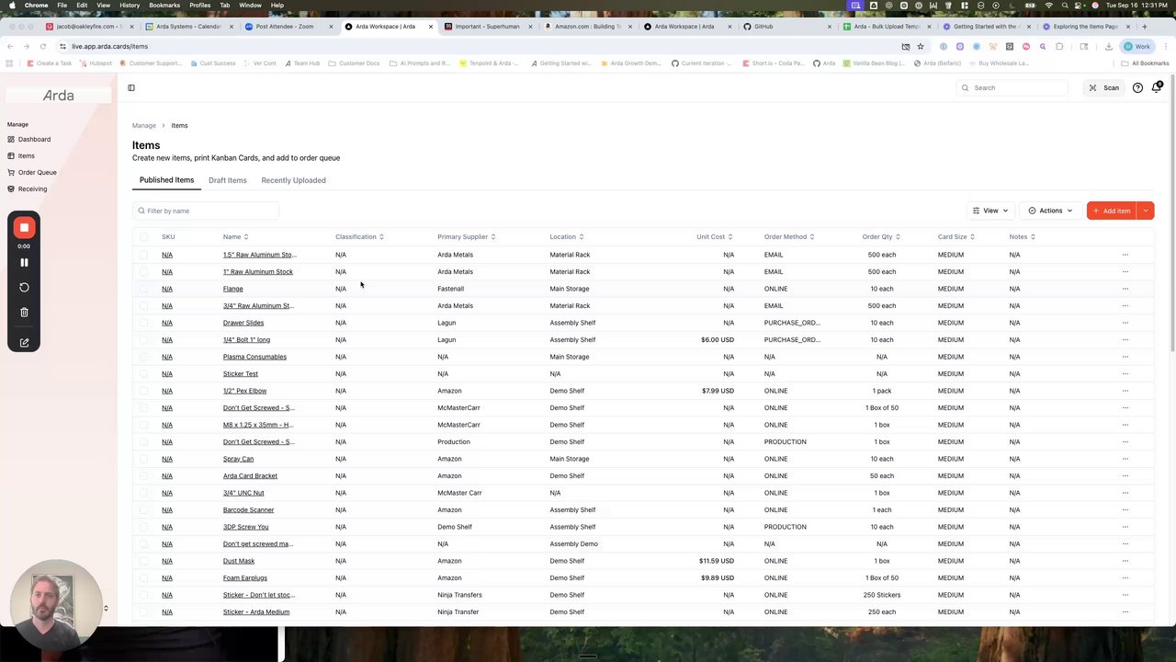Sort by Name column
The height and width of the screenshot is (662, 1176).
pyautogui.click(x=235, y=237)
